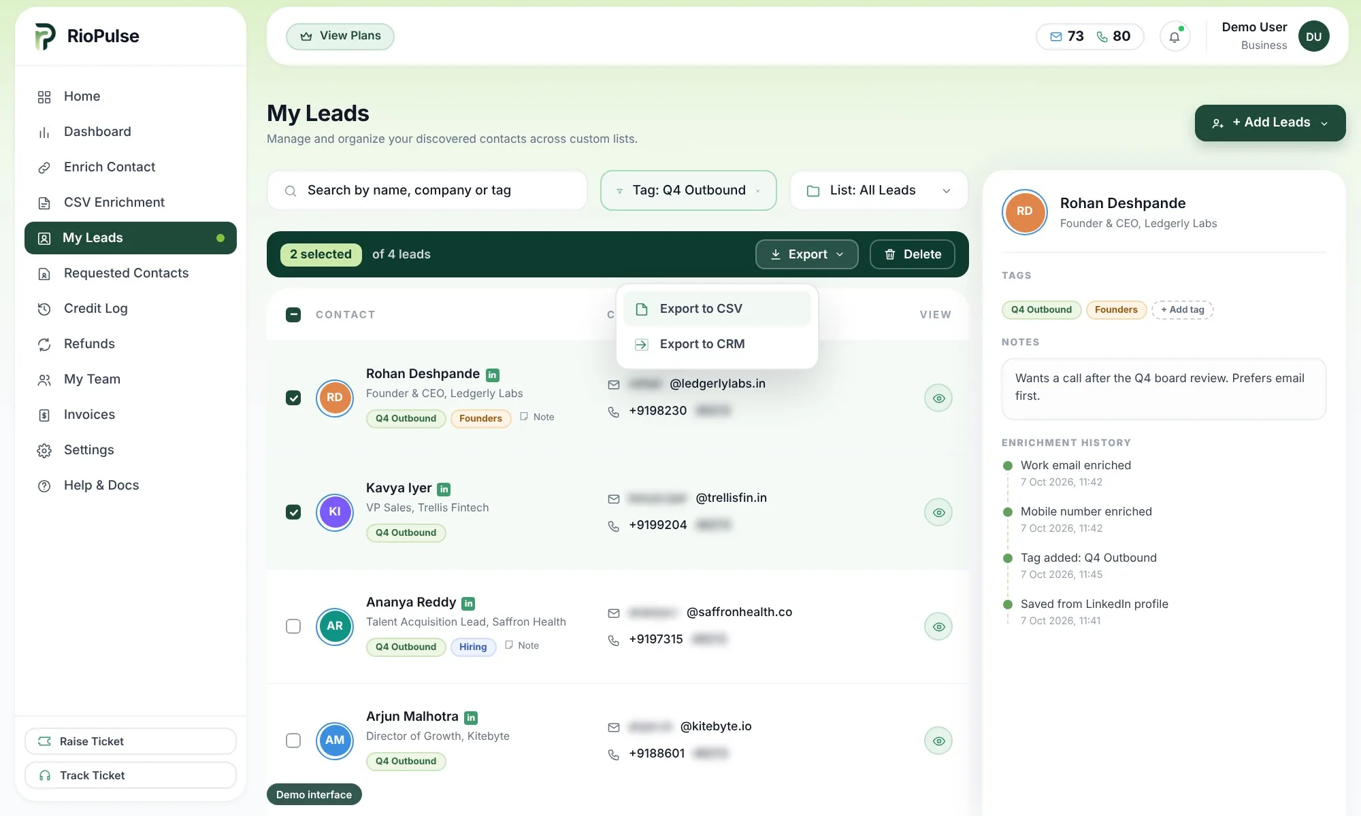Image resolution: width=1361 pixels, height=816 pixels.
Task: Expand the Add Leads dropdown
Action: pyautogui.click(x=1270, y=123)
